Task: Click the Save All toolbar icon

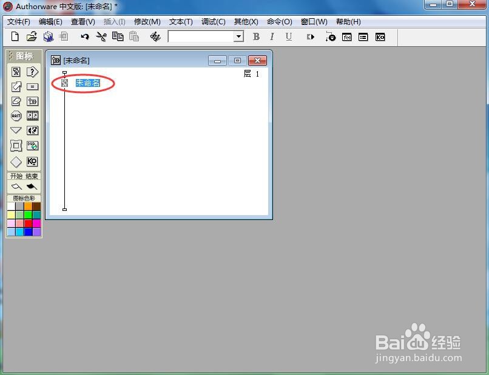Action: (x=49, y=36)
